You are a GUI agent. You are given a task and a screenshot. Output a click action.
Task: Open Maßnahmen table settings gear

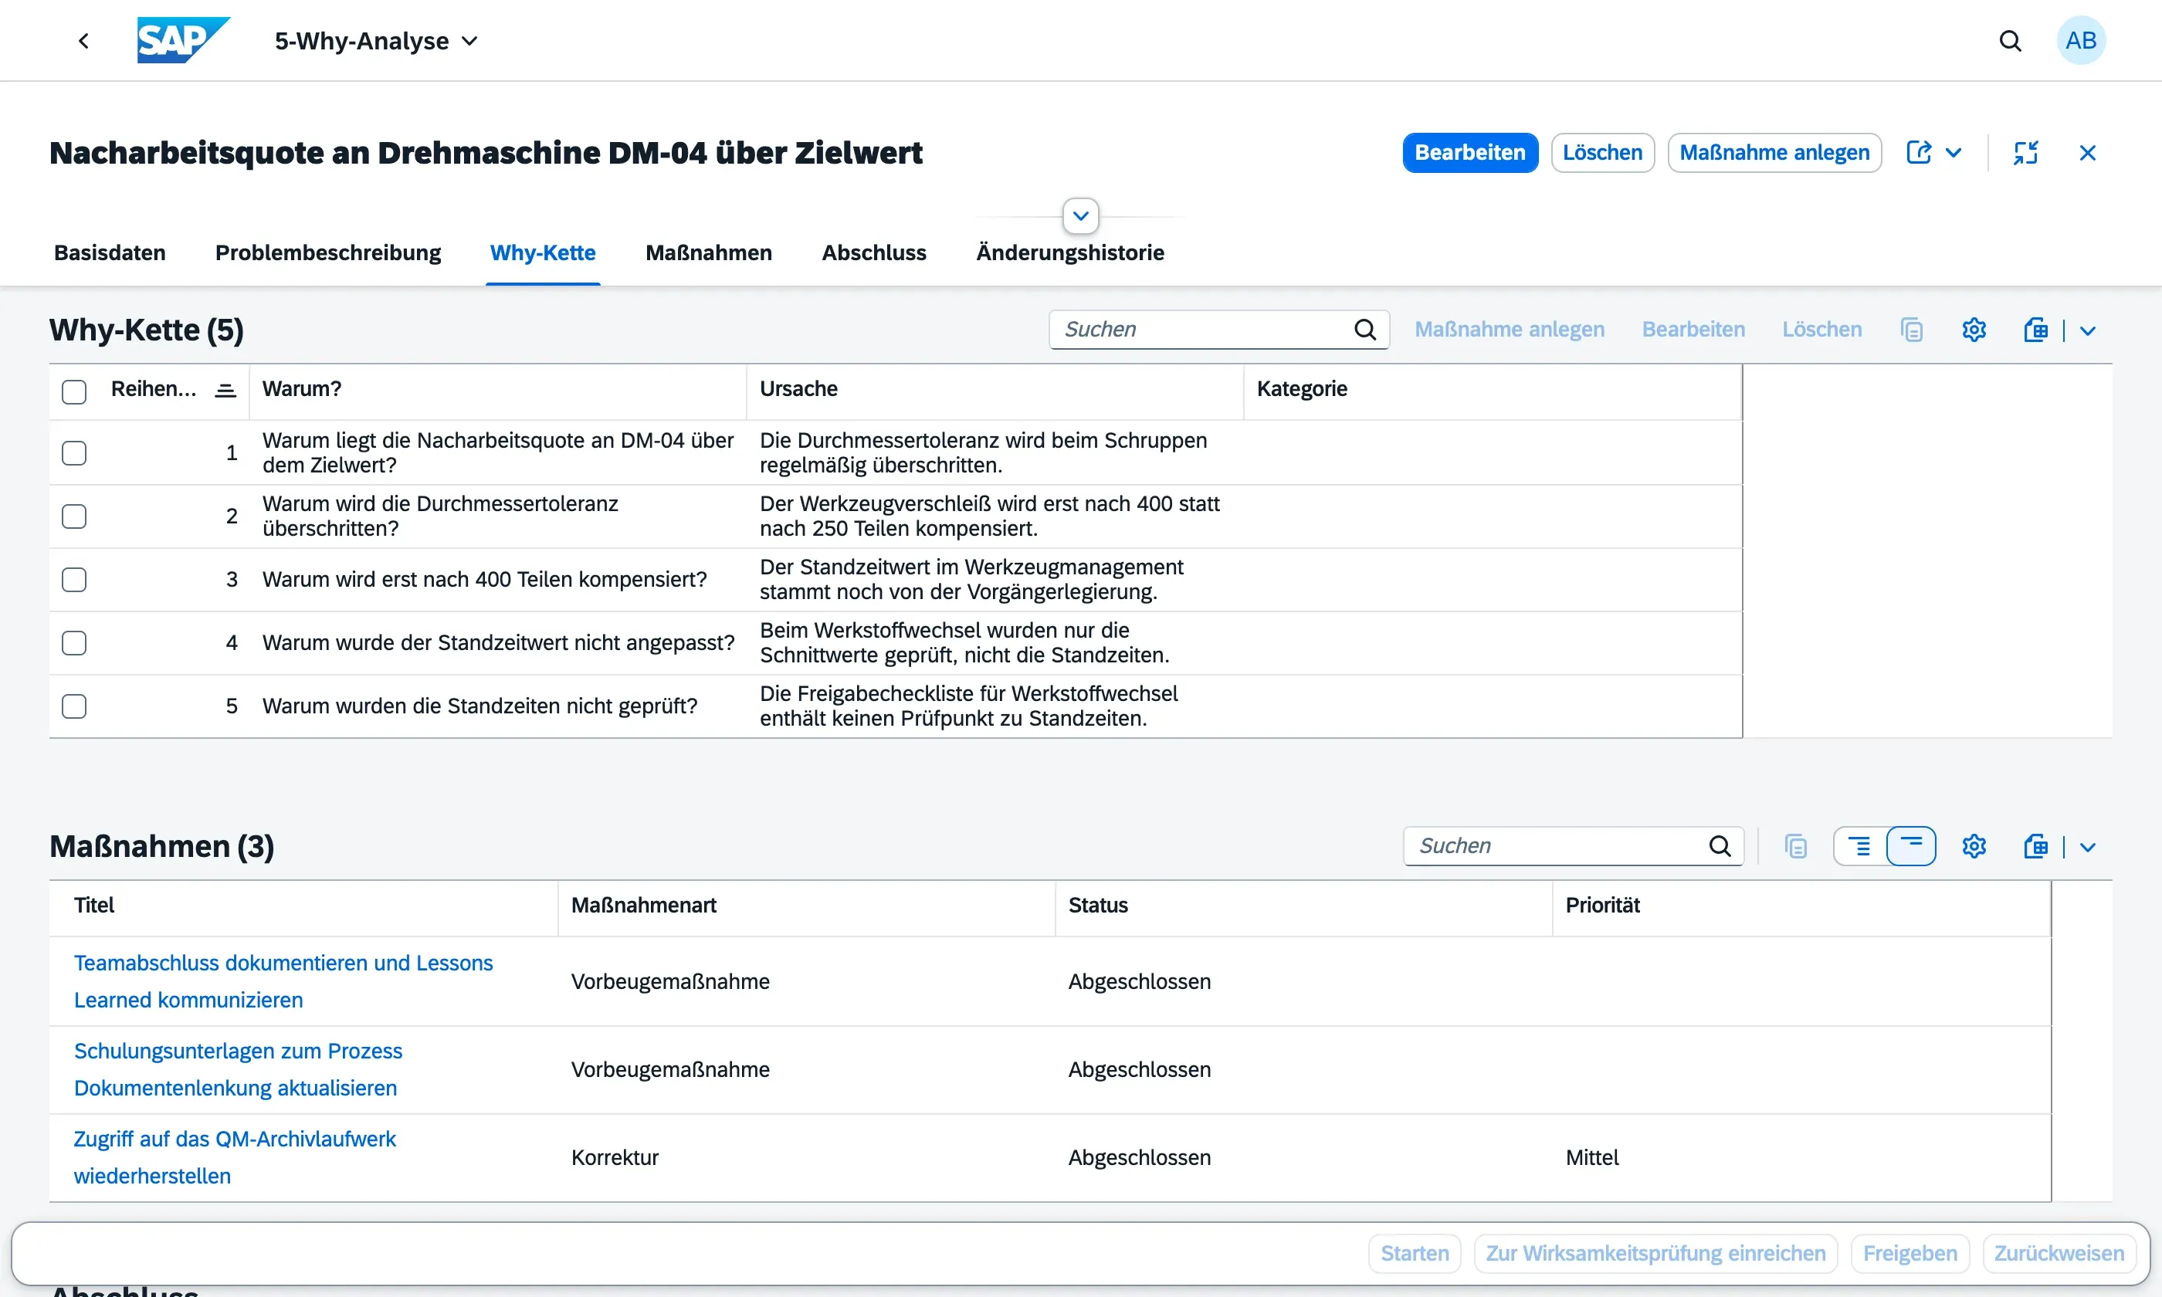[1974, 846]
